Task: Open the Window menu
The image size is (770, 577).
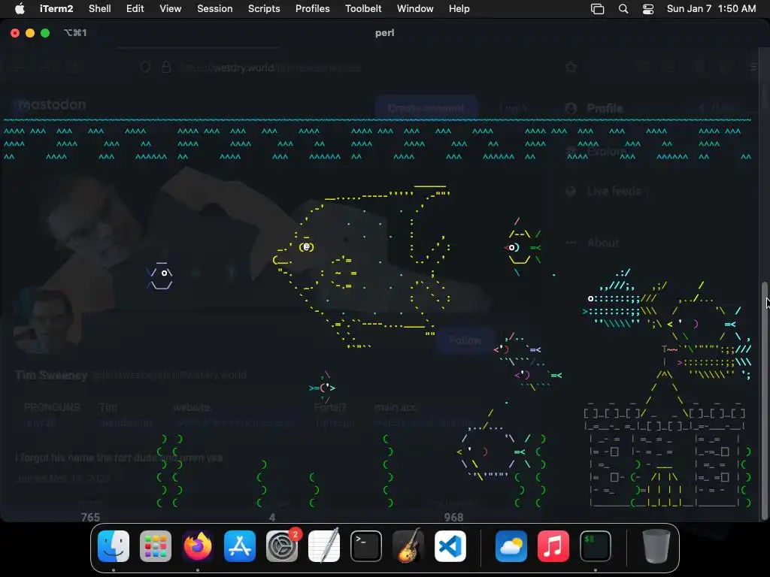Action: point(415,9)
